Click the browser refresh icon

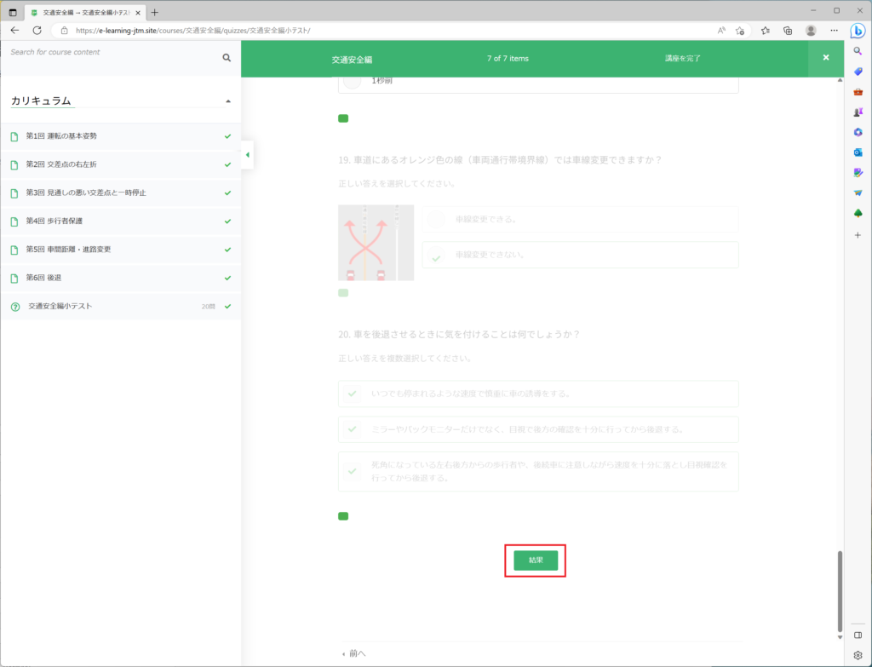(x=37, y=30)
